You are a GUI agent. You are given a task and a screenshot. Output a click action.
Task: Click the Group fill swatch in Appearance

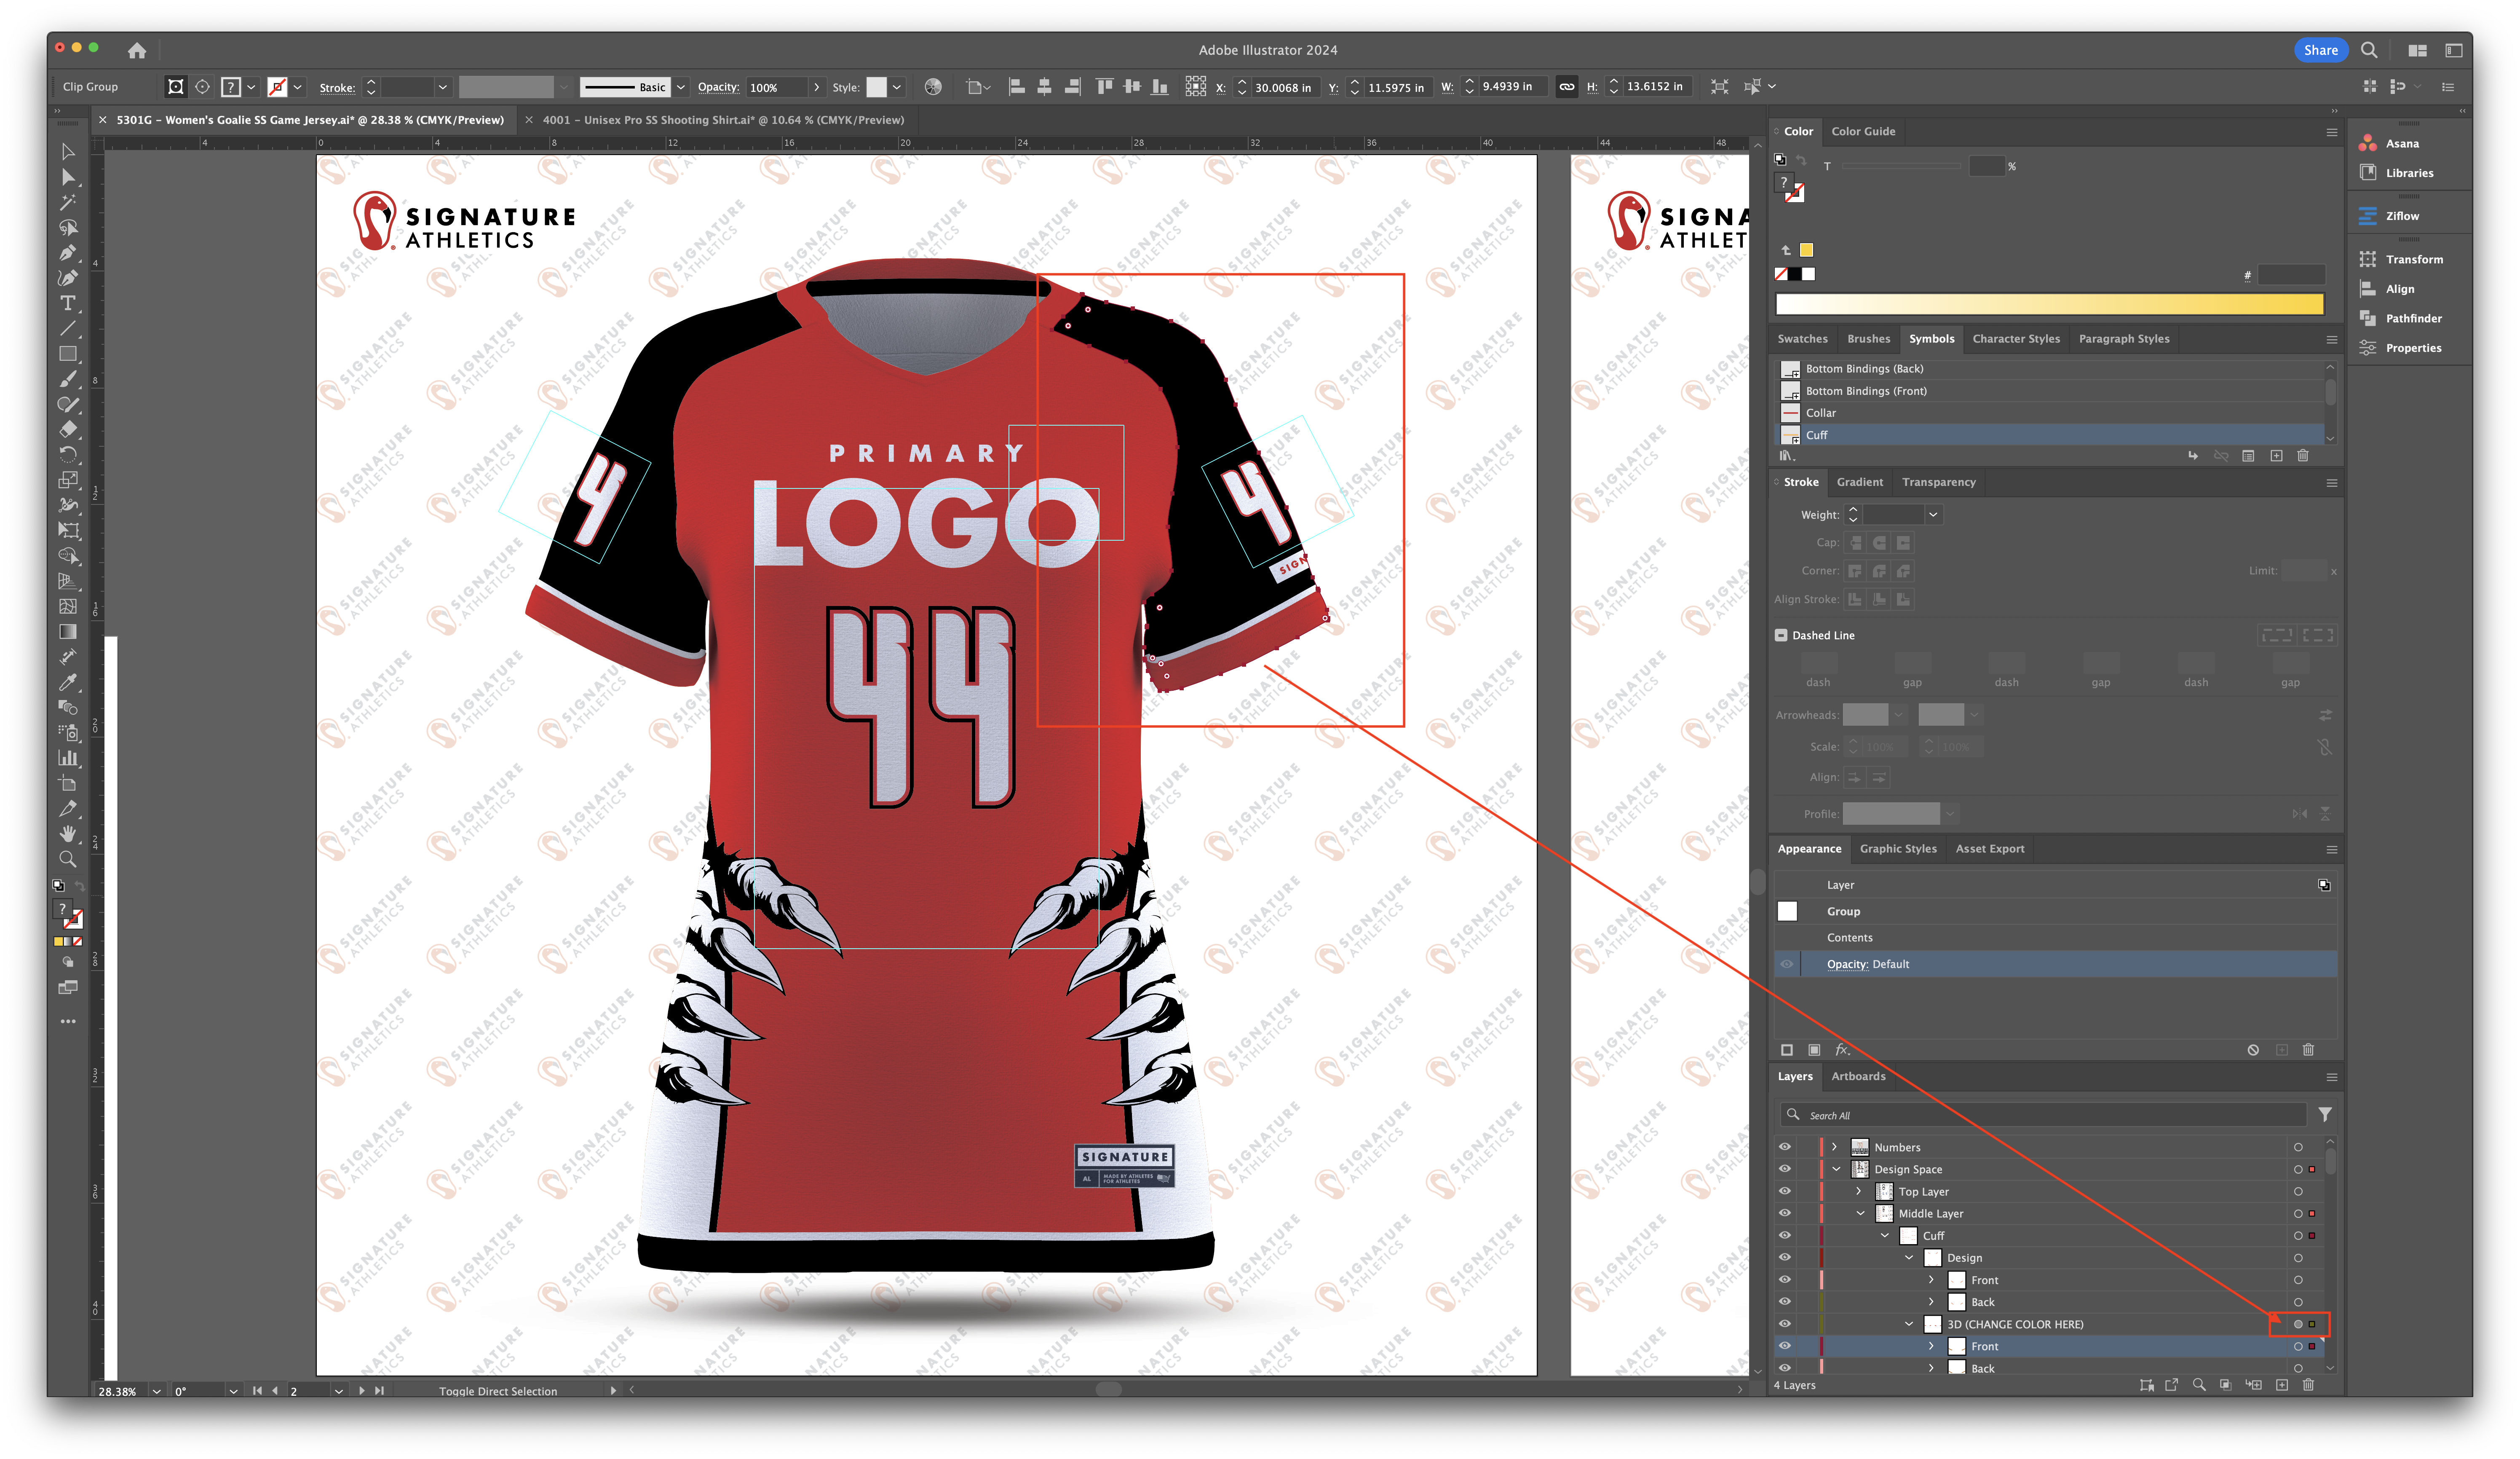click(x=1787, y=912)
